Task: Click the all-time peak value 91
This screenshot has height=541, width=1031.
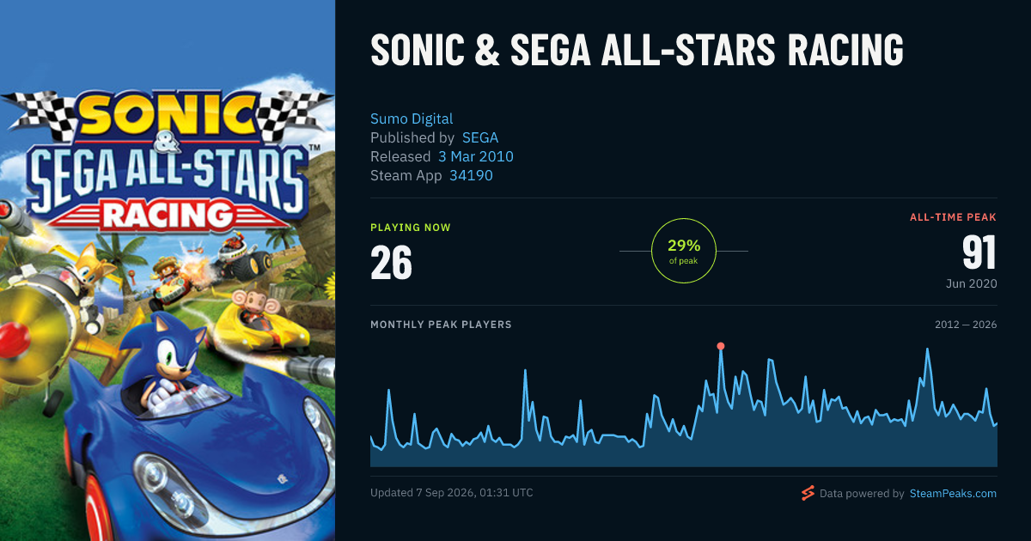Action: pyautogui.click(x=979, y=252)
